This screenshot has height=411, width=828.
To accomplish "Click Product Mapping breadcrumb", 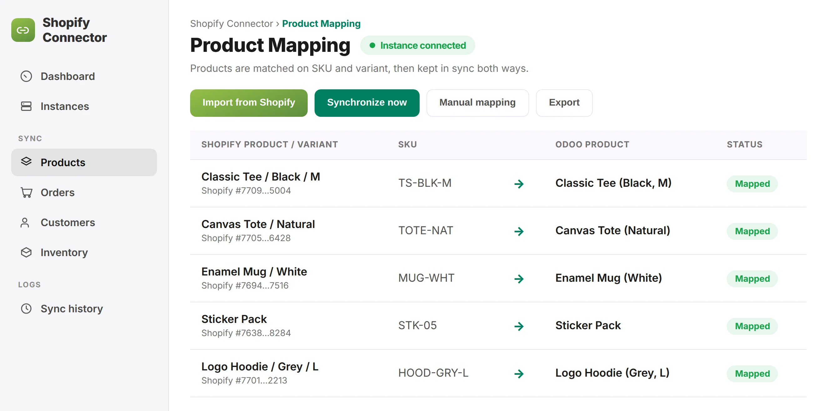I will [321, 23].
